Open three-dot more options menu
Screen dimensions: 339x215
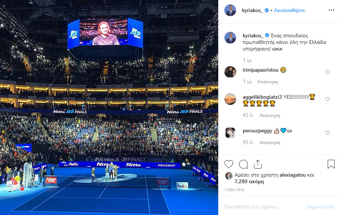pyautogui.click(x=331, y=10)
